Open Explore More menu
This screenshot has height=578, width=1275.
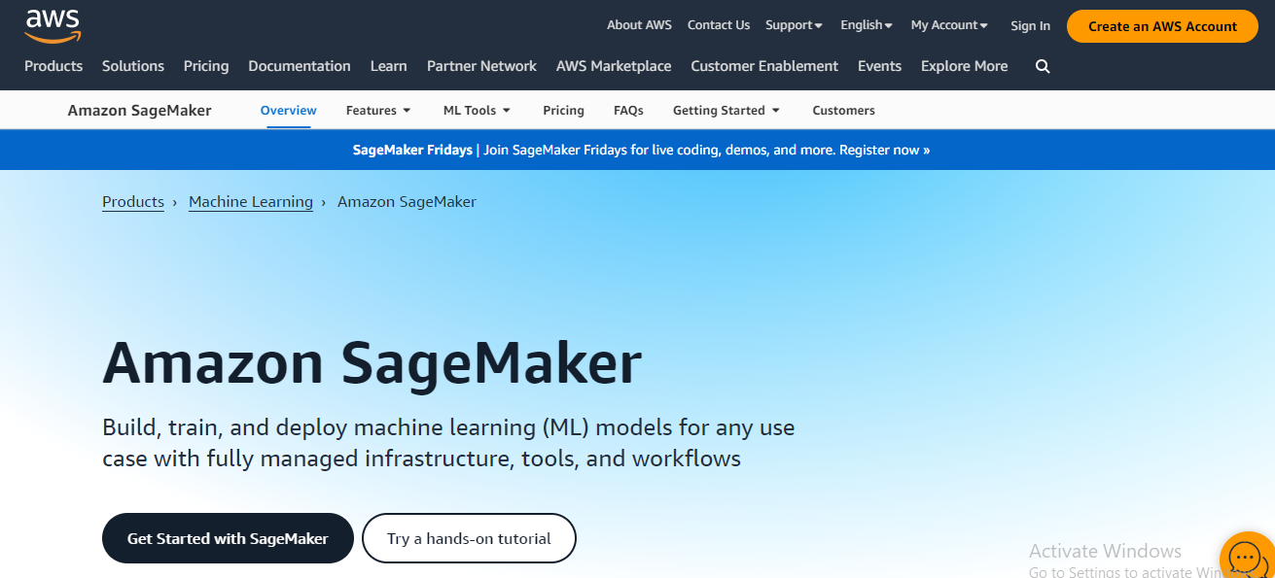pos(964,66)
